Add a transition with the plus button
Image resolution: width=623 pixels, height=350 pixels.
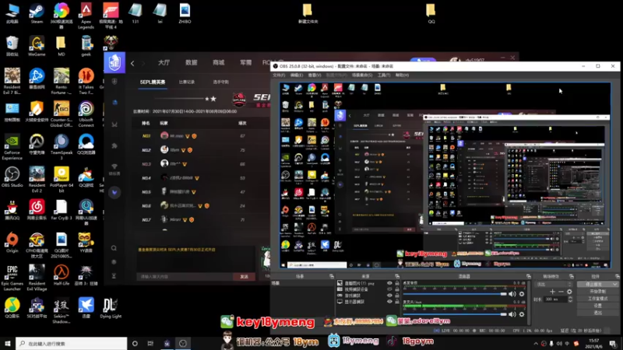coord(552,292)
